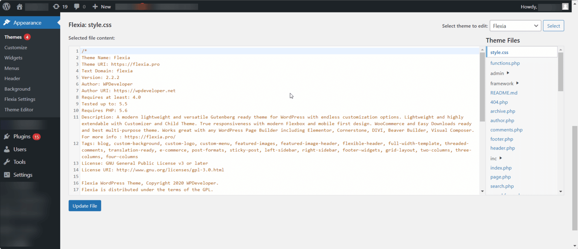578x249 pixels.
Task: Open the theme selection dropdown showing Flexia
Action: 515,26
